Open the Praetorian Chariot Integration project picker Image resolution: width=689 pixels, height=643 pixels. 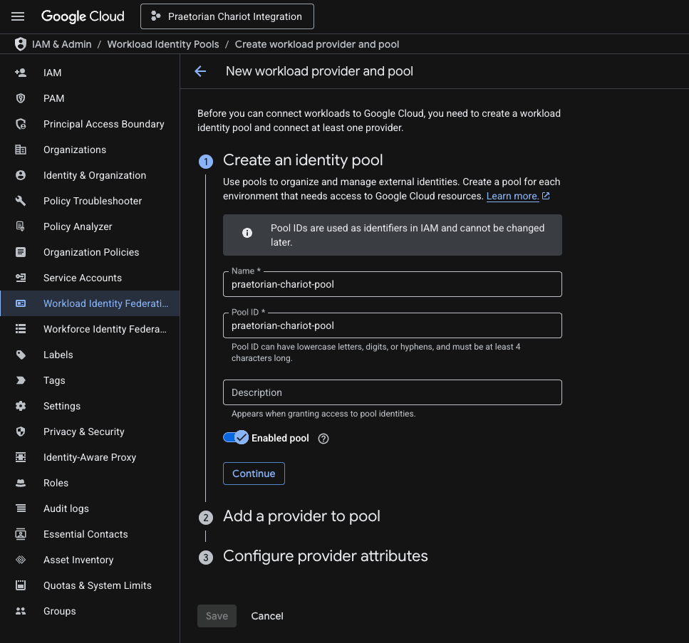coord(227,16)
